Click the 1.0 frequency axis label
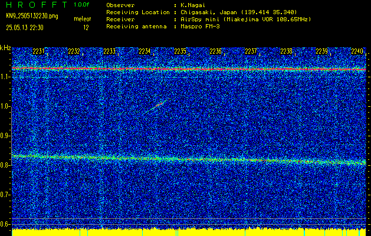The height and width of the screenshot is (236, 371). 5,107
